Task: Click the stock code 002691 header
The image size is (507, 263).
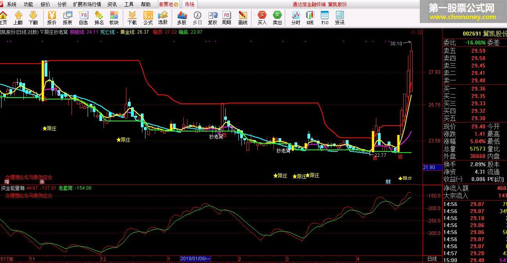Action: click(x=471, y=34)
